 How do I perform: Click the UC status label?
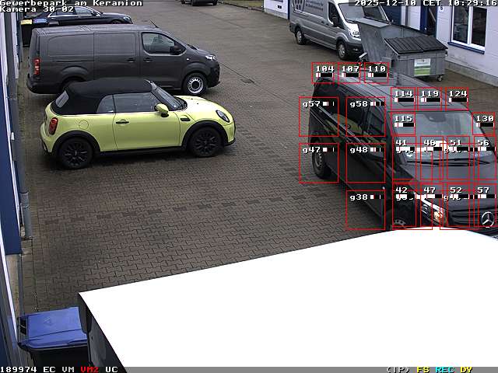pos(111,369)
